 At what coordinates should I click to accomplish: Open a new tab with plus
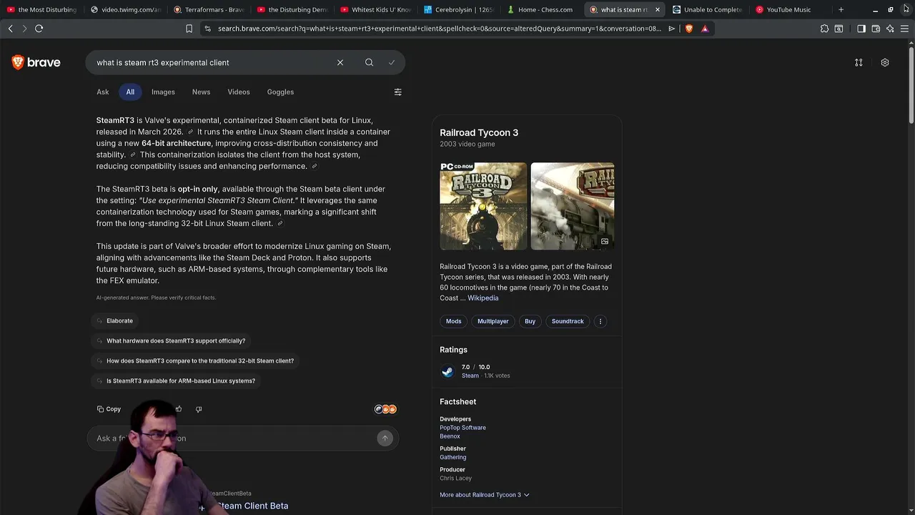[x=841, y=9]
